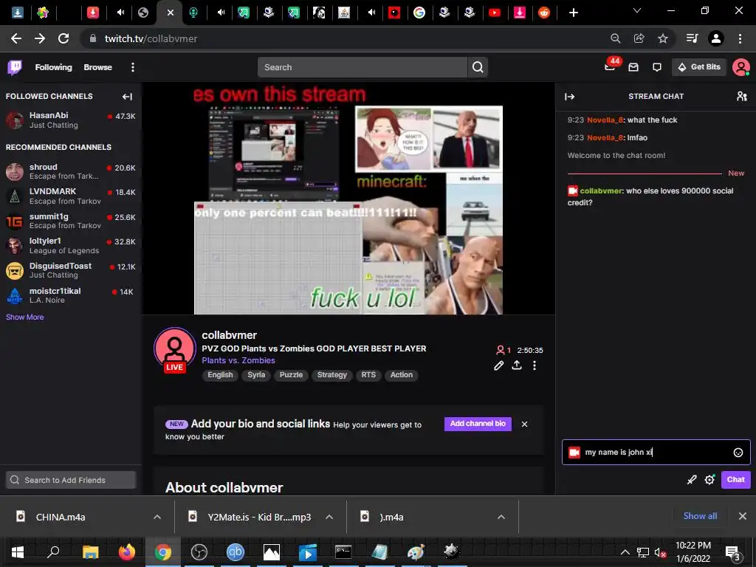Open Prime loot crown with 44 badge

(610, 67)
